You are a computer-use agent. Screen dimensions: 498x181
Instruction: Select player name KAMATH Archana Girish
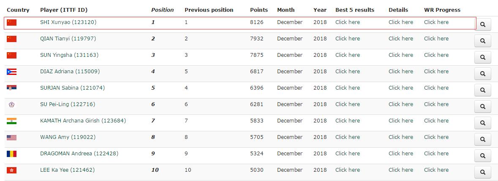pyautogui.click(x=83, y=121)
